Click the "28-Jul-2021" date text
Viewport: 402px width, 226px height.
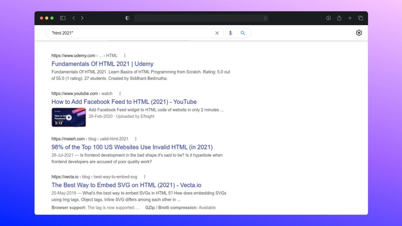[x=62, y=155]
